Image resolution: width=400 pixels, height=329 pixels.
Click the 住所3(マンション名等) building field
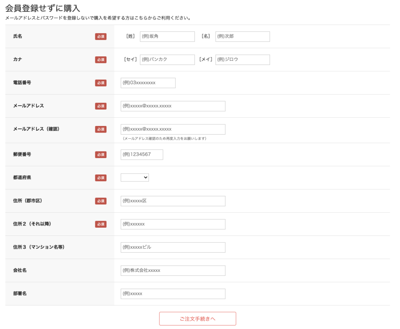pos(173,247)
